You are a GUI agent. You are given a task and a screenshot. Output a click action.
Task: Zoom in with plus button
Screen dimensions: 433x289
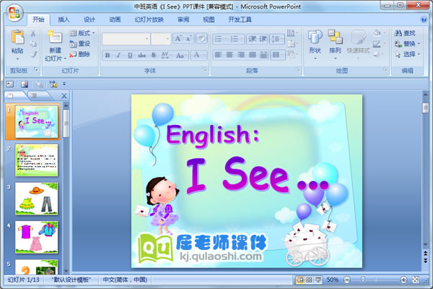click(x=403, y=280)
